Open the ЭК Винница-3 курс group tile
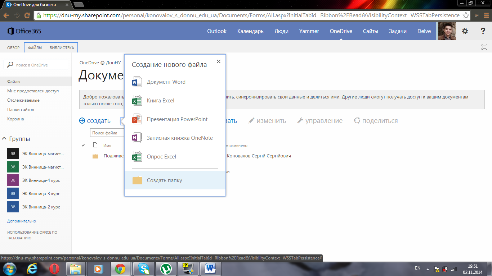The height and width of the screenshot is (276, 492). point(13,193)
